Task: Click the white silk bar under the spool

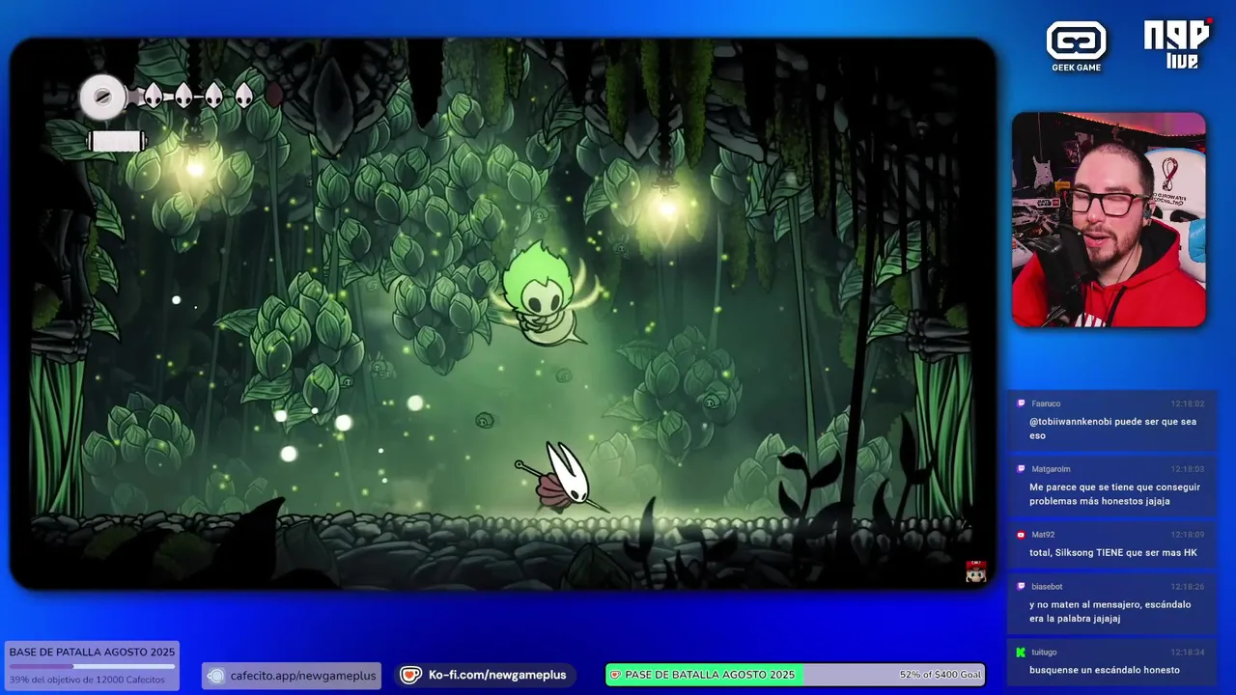Action: coord(117,141)
